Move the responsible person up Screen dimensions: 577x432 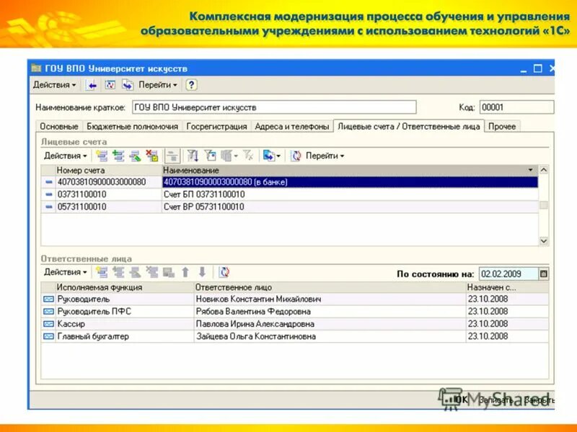click(x=186, y=273)
